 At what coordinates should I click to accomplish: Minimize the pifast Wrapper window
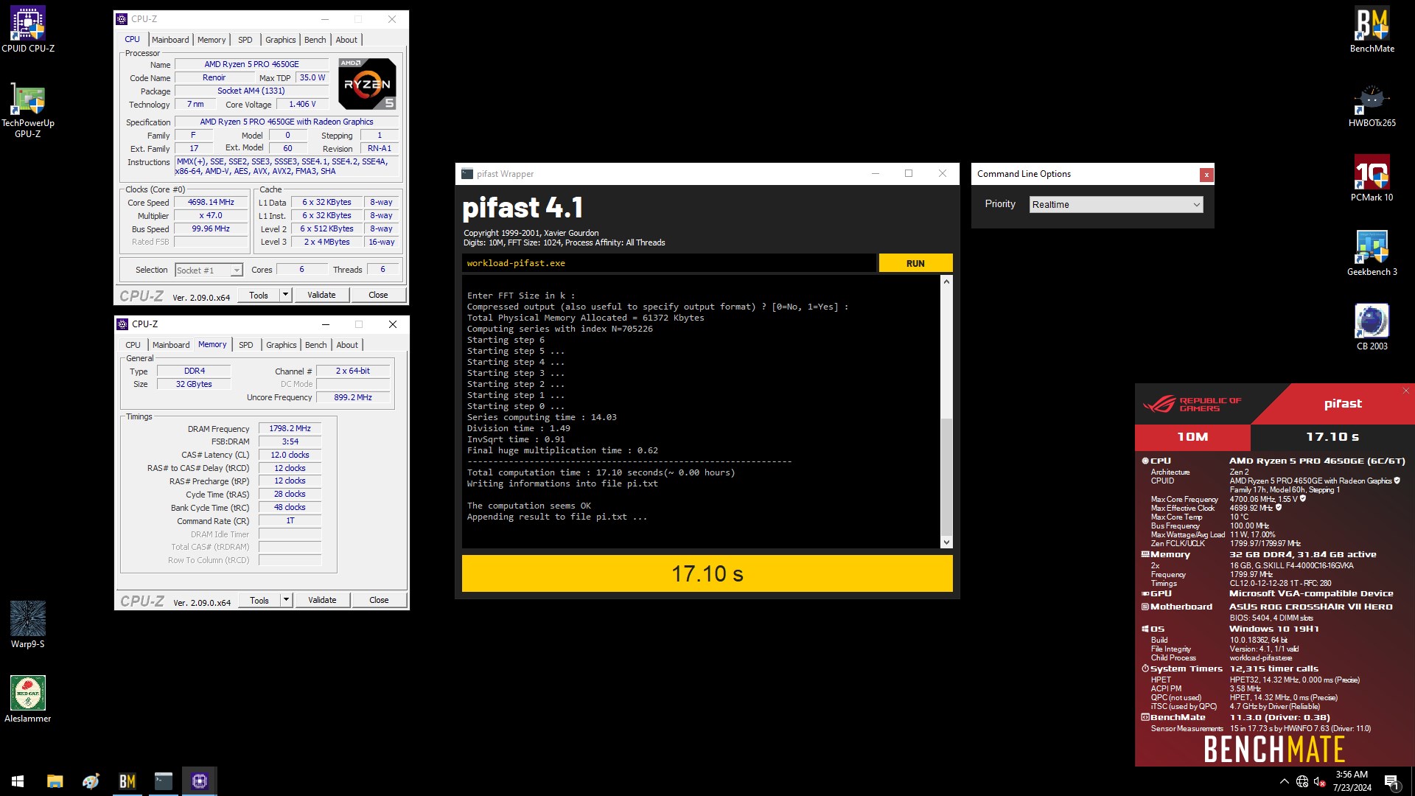point(876,174)
